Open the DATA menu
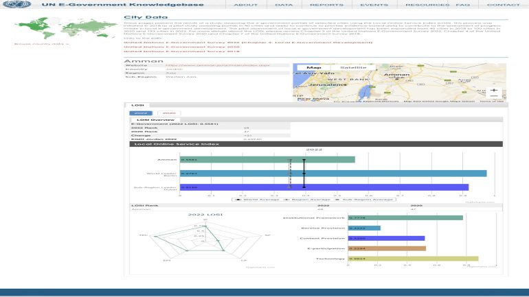Image resolution: width=529 pixels, height=297 pixels. pyautogui.click(x=284, y=5)
